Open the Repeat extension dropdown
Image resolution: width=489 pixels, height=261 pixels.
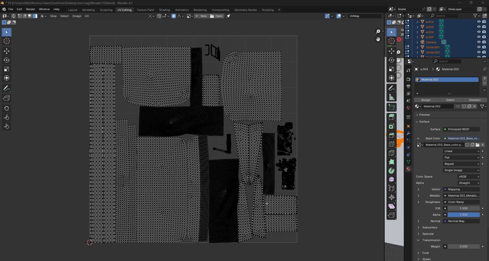coord(461,164)
